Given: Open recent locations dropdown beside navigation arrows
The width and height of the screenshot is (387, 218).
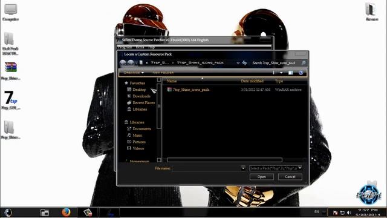Looking at the screenshot, I should [136, 63].
